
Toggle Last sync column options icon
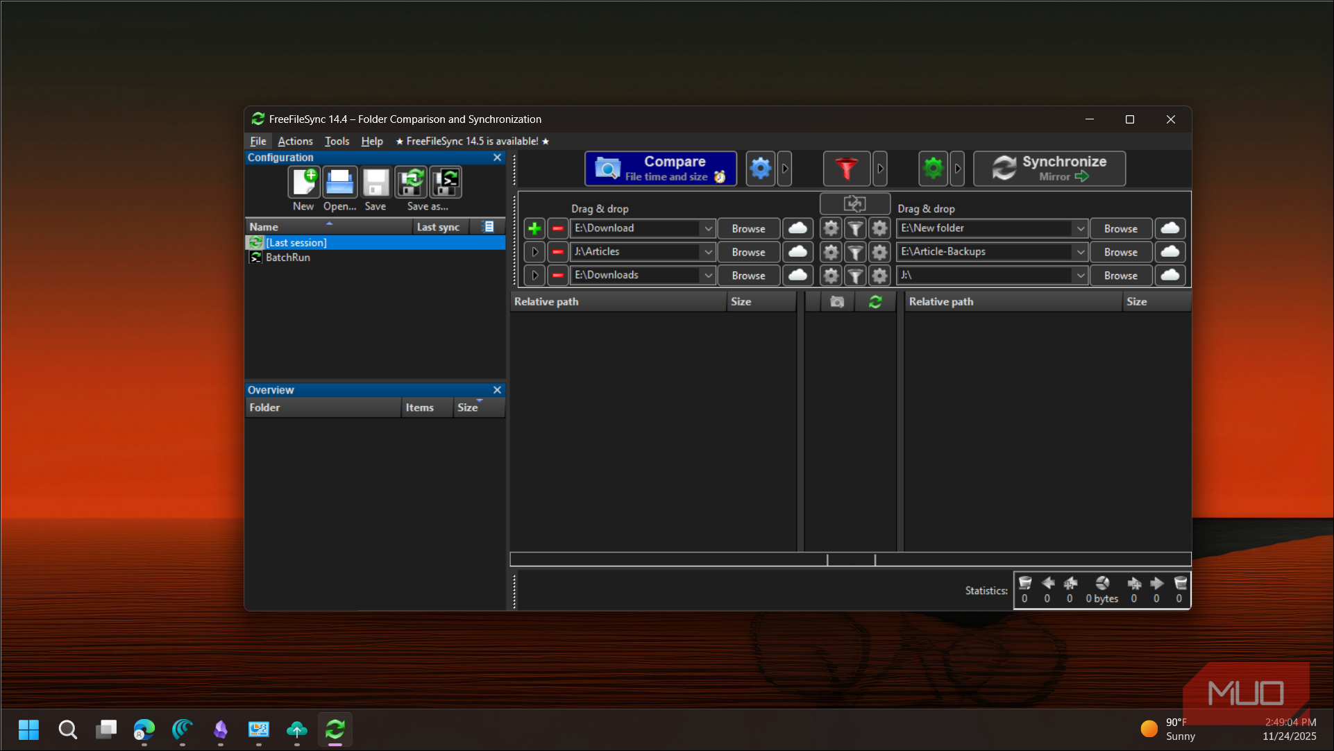point(489,227)
